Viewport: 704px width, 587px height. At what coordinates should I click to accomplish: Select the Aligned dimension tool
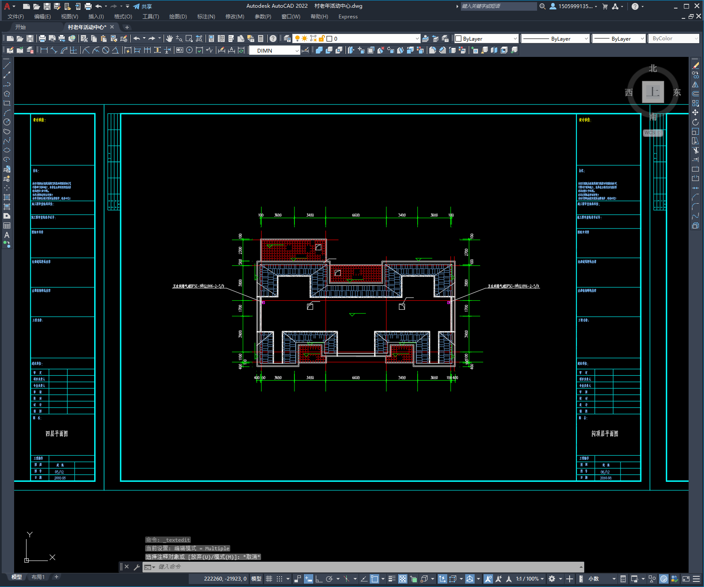54,50
